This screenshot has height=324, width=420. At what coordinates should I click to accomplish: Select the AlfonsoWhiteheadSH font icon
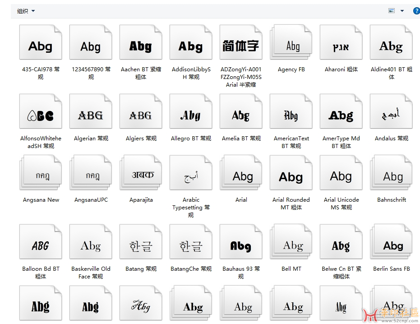(41, 111)
